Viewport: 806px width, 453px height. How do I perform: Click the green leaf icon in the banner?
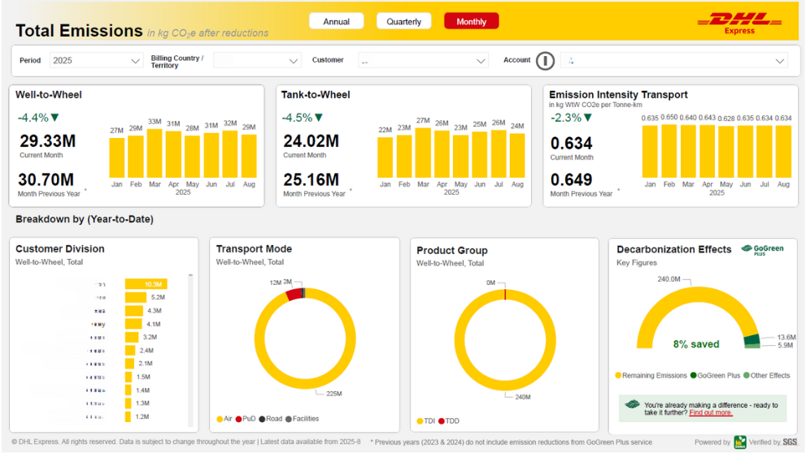coord(631,405)
